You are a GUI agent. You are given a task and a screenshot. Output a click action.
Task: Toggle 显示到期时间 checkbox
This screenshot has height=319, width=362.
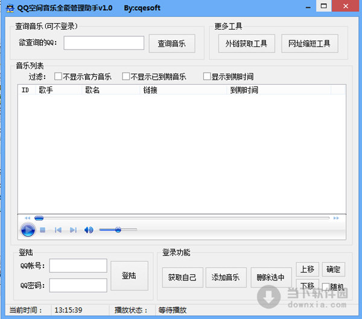click(x=207, y=77)
